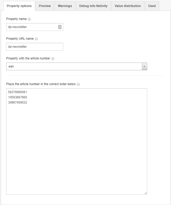Switch to the Preview tab
Viewport: 171px width, 205px height.
(x=45, y=6)
